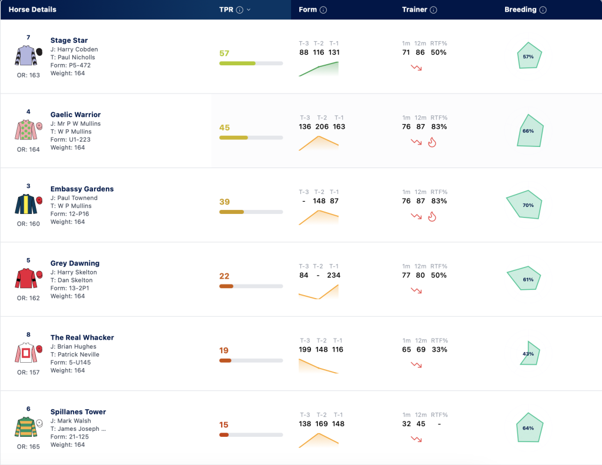602x465 pixels.
Task: Expand the TPR sort dropdown chevron
Action: 249,10
